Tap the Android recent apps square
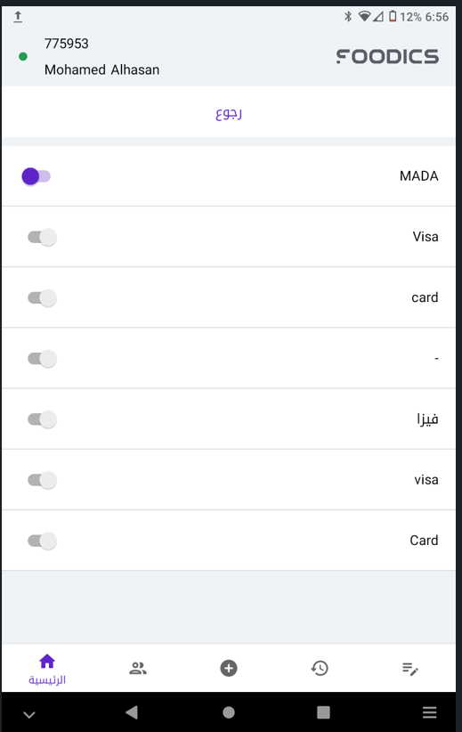Viewport: 462px width, 732px height. coord(323,712)
